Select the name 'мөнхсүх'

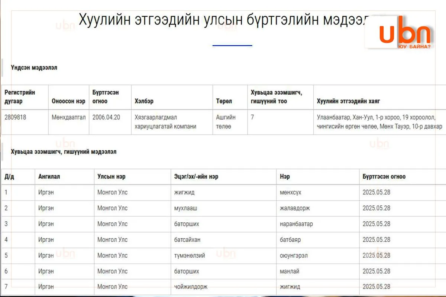click(290, 192)
